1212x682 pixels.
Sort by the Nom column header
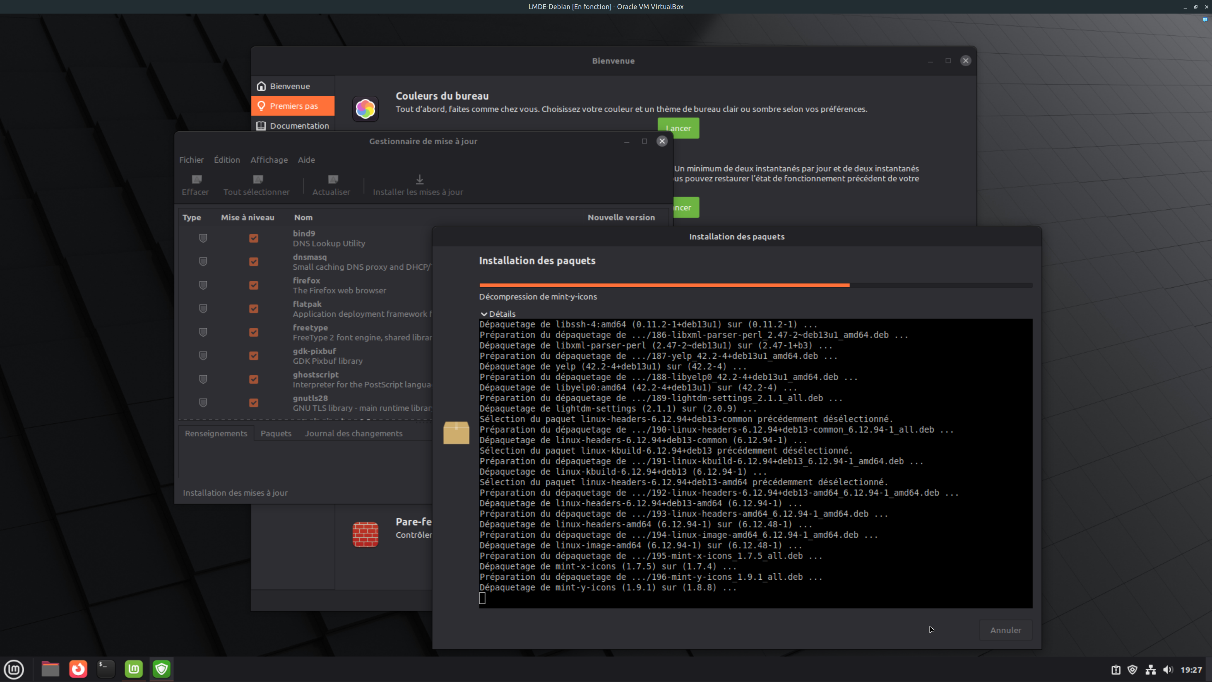coord(303,218)
